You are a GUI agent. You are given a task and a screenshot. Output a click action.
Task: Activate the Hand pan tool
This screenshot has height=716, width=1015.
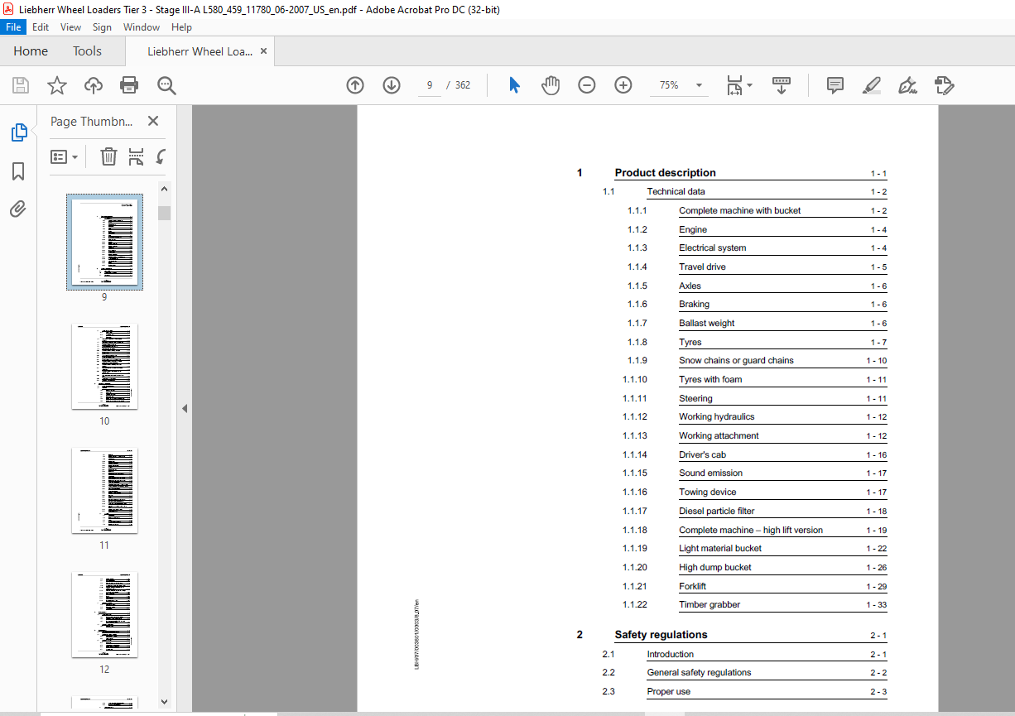tap(551, 85)
